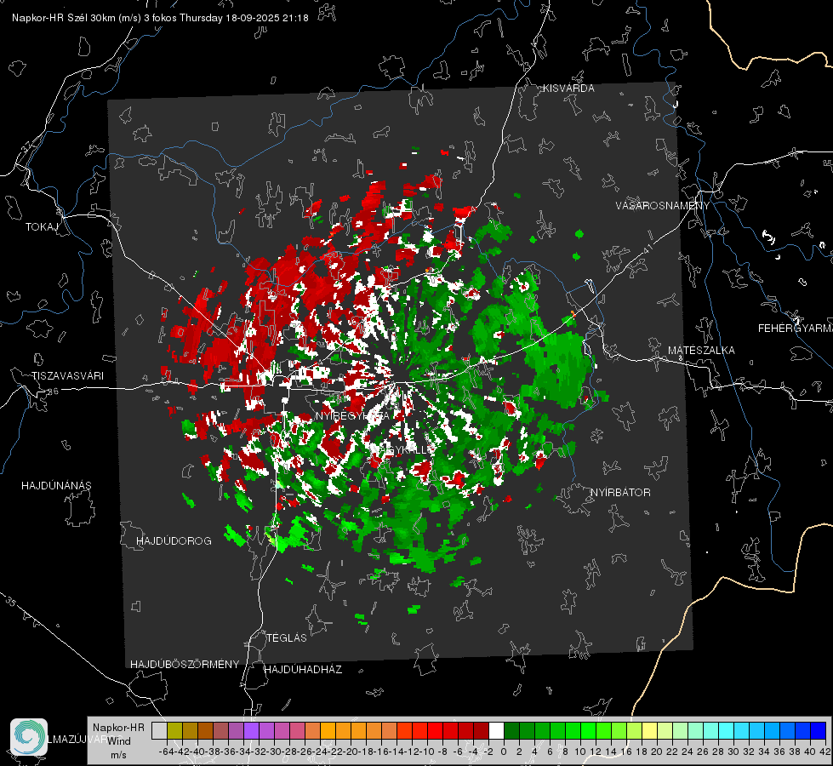Click the road number 36 marker
The height and width of the screenshot is (766, 833).
tap(53, 392)
